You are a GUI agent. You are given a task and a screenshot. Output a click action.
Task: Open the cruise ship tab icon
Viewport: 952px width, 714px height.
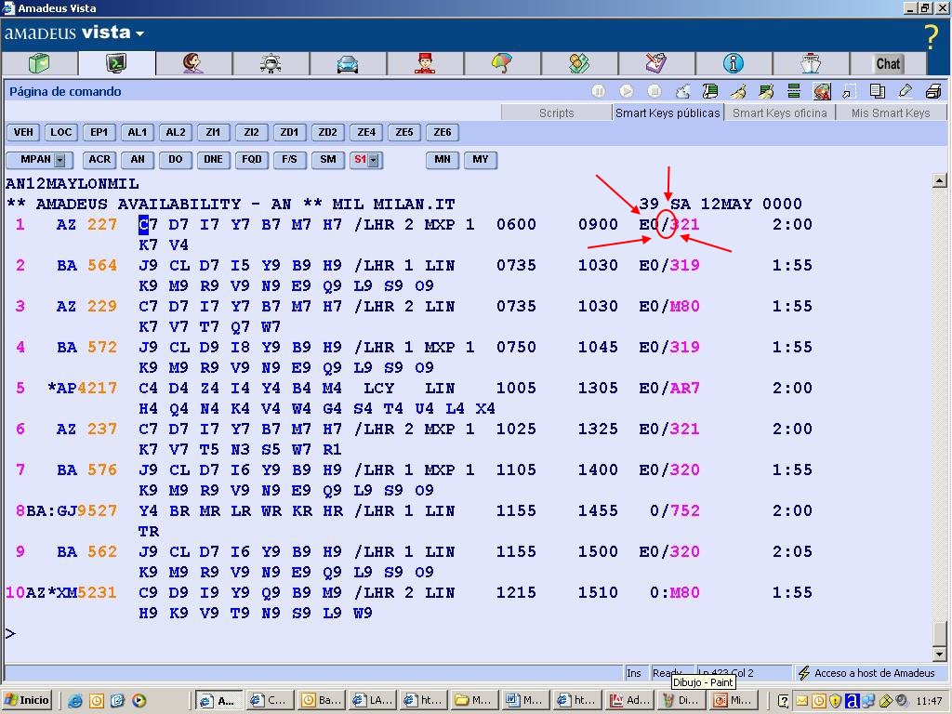[810, 63]
